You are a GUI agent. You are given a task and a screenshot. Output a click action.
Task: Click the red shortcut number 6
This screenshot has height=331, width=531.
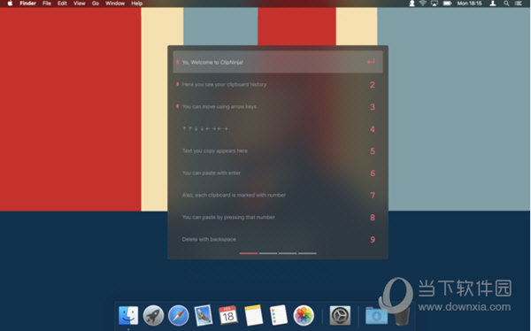click(373, 173)
